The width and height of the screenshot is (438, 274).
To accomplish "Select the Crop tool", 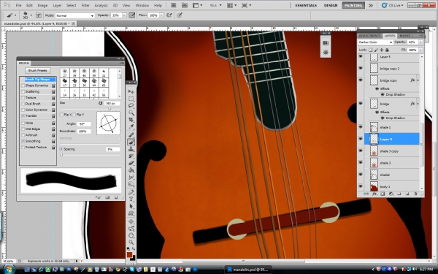I will tap(131, 120).
